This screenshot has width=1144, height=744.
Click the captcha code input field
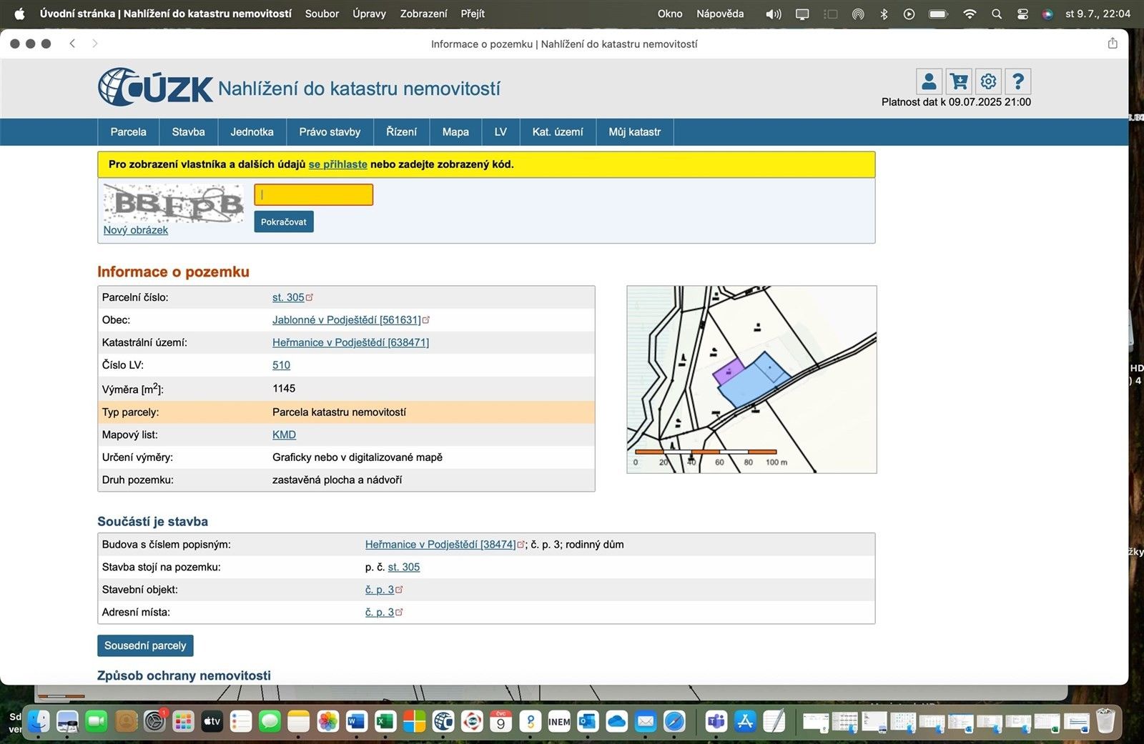pos(313,194)
